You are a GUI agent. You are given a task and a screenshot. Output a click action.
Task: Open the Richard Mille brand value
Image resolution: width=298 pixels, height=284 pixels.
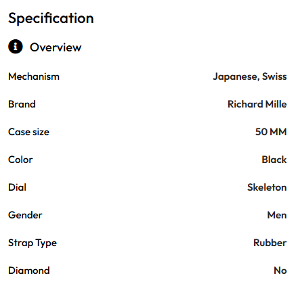[x=257, y=104]
